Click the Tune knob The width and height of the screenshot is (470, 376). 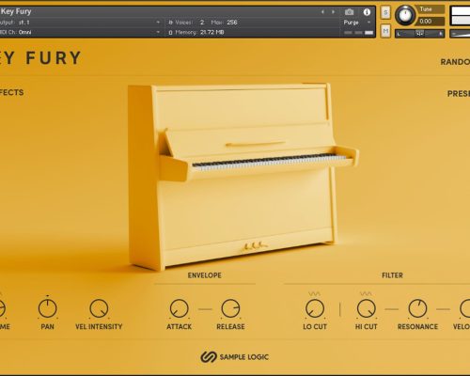pyautogui.click(x=405, y=15)
